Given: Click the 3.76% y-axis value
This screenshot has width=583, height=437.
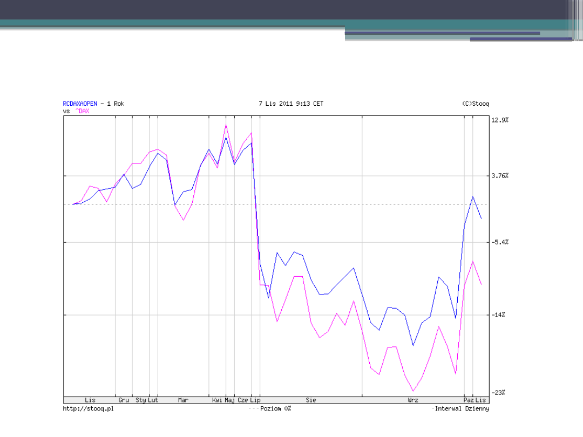Looking at the screenshot, I should click(x=500, y=175).
